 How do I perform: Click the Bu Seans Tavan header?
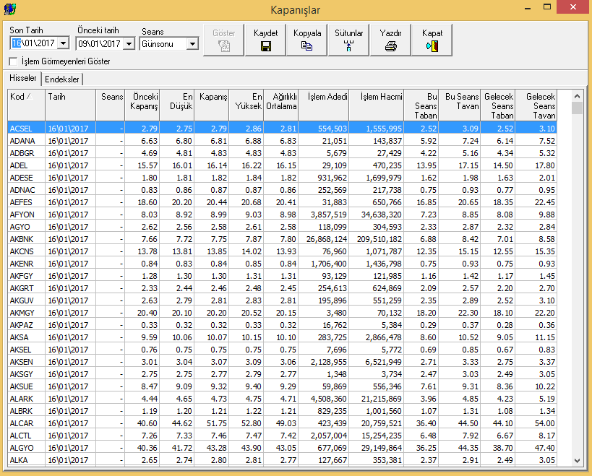pos(460,105)
